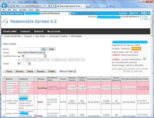This screenshot has height=118, width=154.
Task: Check the Easter 2010 reminder email row
Action: [4, 102]
